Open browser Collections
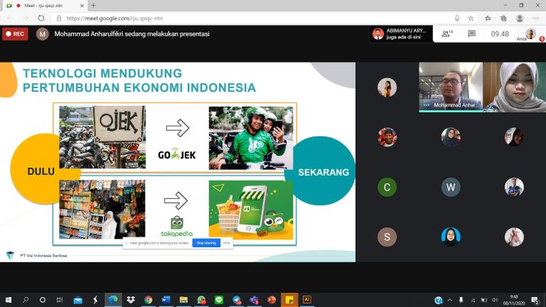This screenshot has height=307, width=546. (503, 18)
